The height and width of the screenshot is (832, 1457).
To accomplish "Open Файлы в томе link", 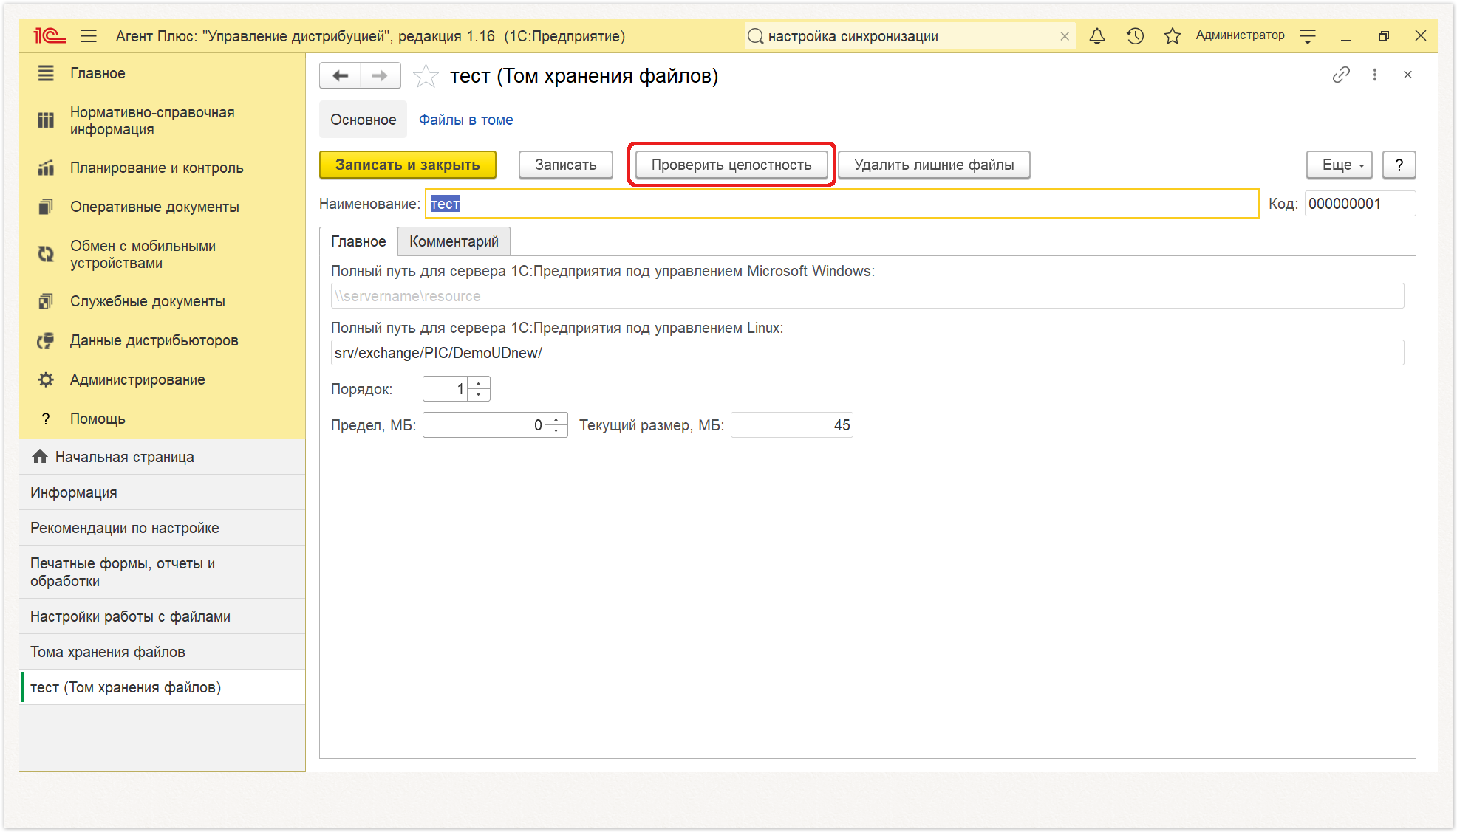I will (465, 120).
